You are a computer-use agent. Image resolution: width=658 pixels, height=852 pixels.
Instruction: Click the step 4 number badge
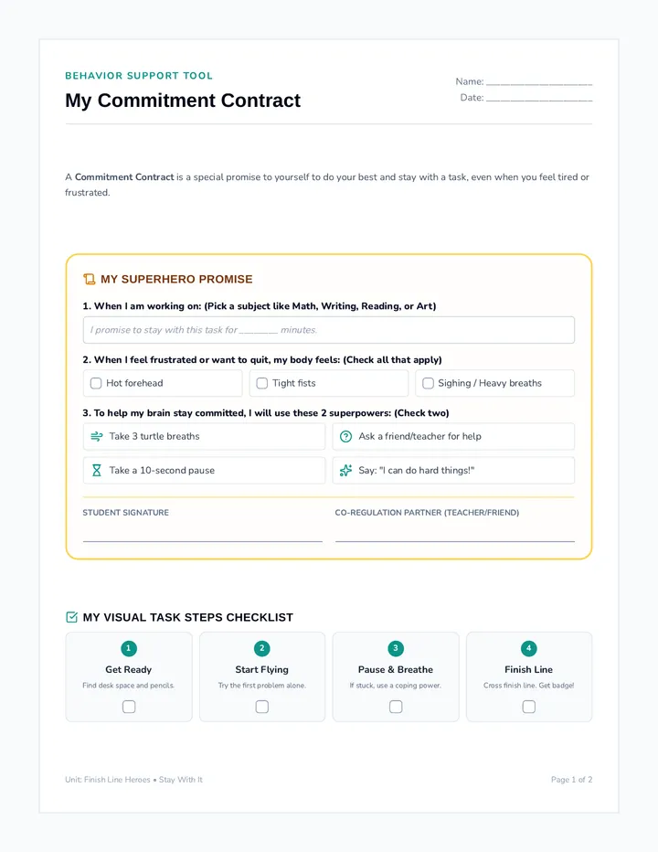coord(528,648)
